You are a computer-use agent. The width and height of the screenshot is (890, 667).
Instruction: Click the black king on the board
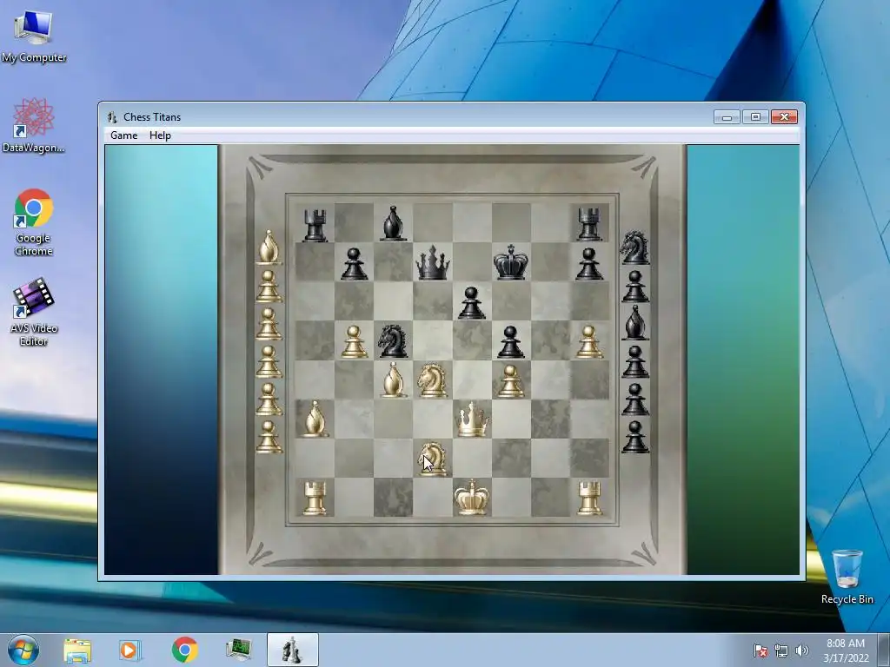coord(511,262)
